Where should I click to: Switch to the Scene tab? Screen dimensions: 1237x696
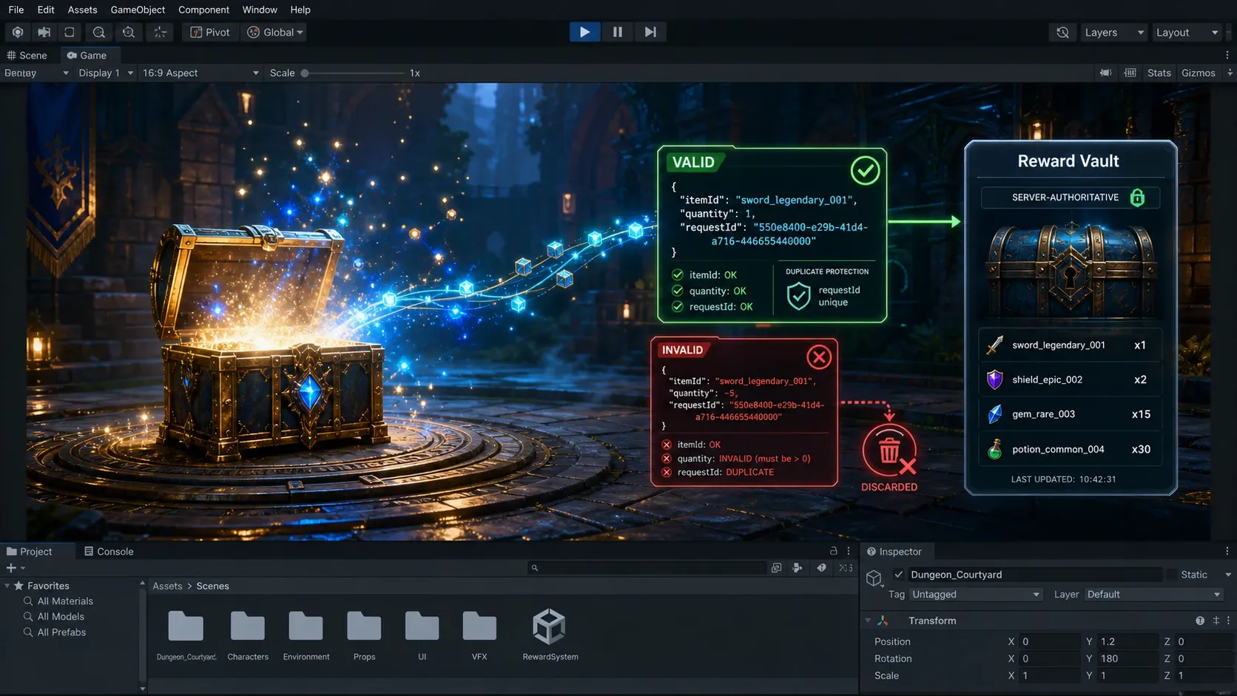pyautogui.click(x=27, y=55)
